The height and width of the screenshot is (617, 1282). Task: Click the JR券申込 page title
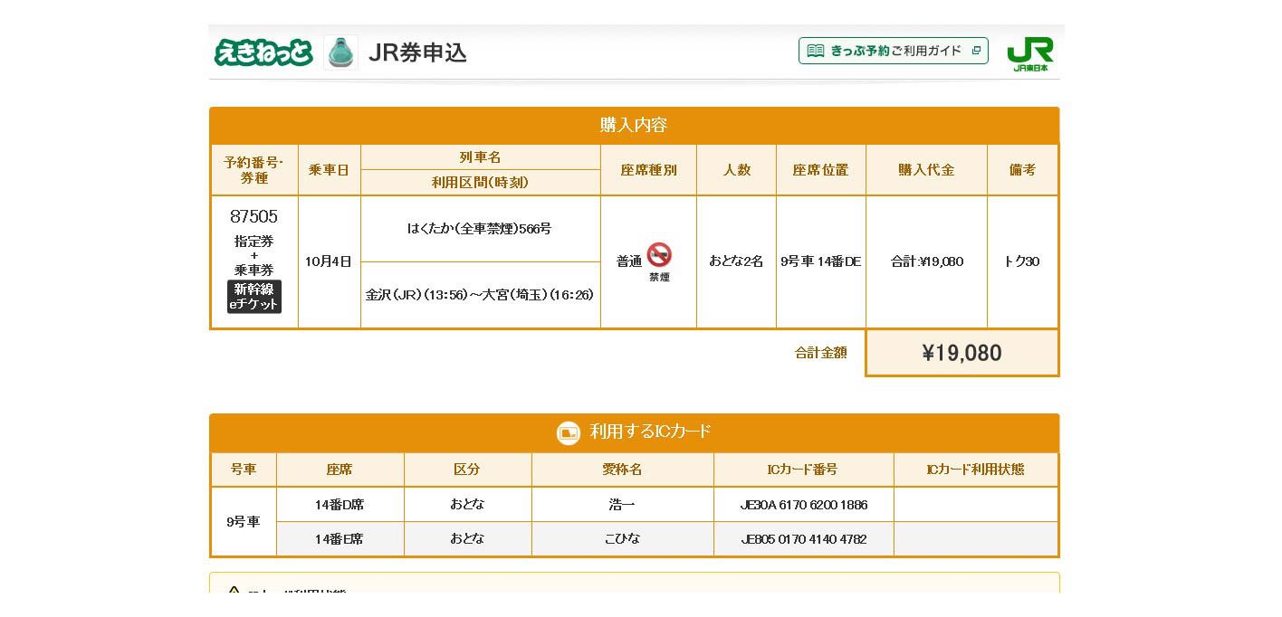pos(418,52)
